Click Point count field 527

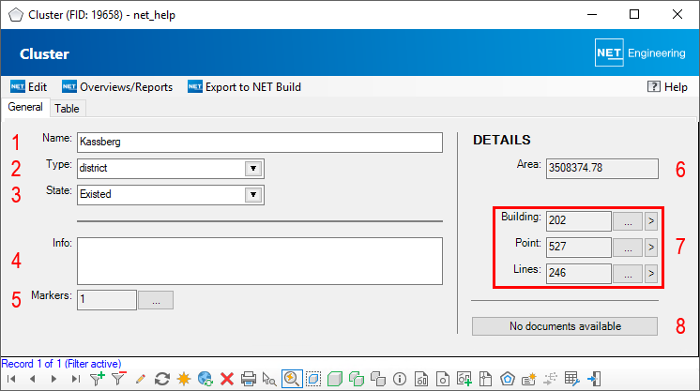[x=579, y=248]
